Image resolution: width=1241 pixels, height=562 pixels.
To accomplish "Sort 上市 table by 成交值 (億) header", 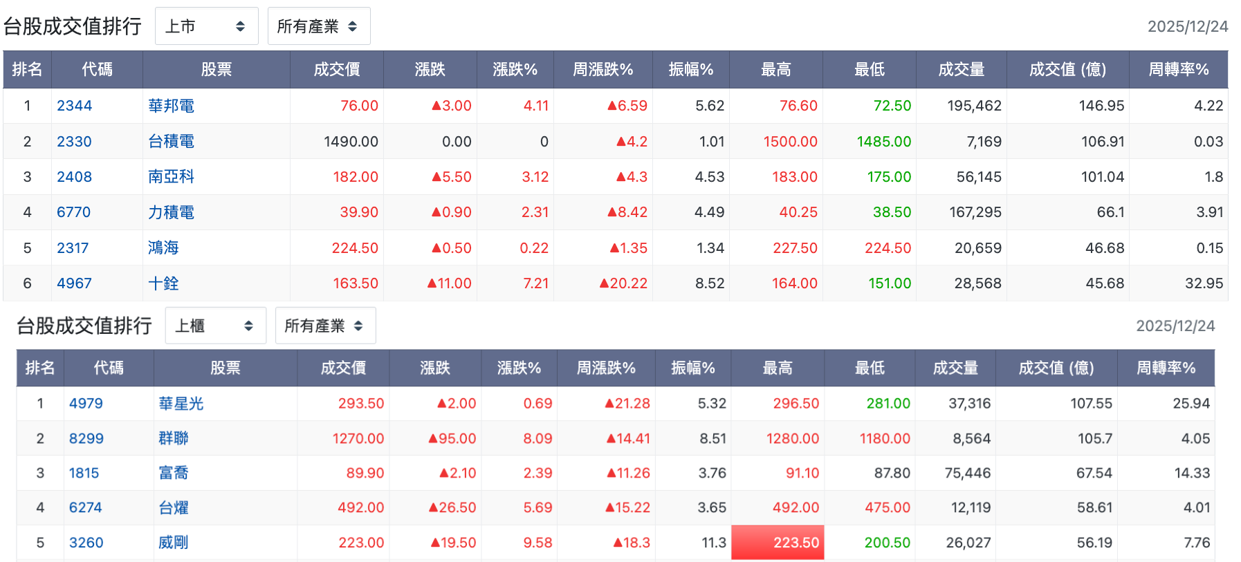I will [1067, 69].
